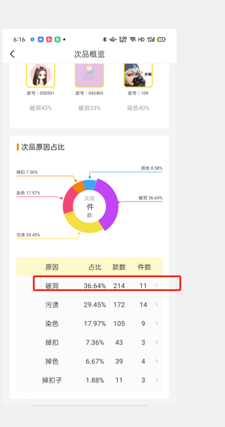Expand the 污渍 row chevron
This screenshot has height=427, width=225.
click(156, 304)
